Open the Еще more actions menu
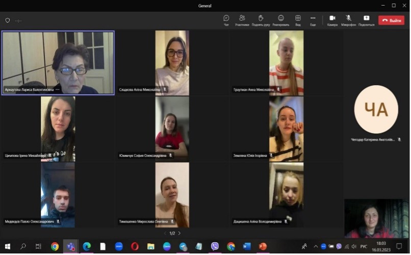Viewport: 411px width, 255px height. pos(313,20)
